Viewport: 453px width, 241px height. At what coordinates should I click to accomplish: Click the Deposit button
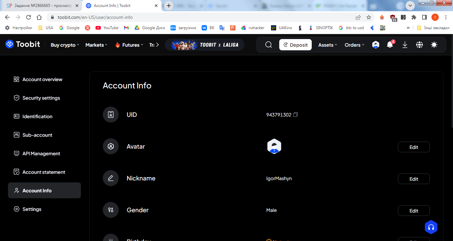click(295, 45)
